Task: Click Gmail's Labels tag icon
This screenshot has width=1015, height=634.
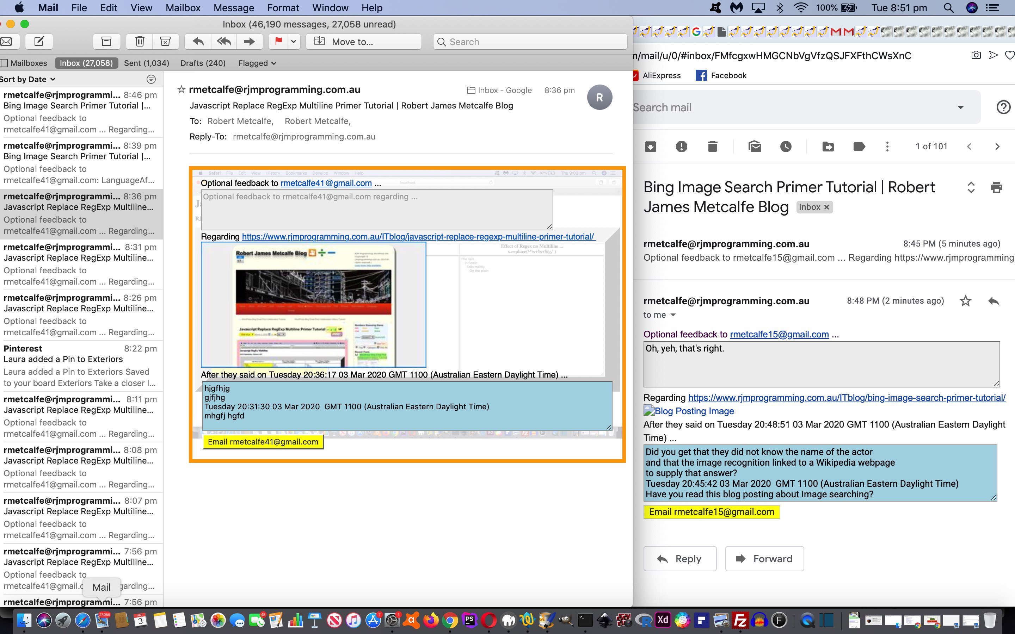Action: [859, 146]
